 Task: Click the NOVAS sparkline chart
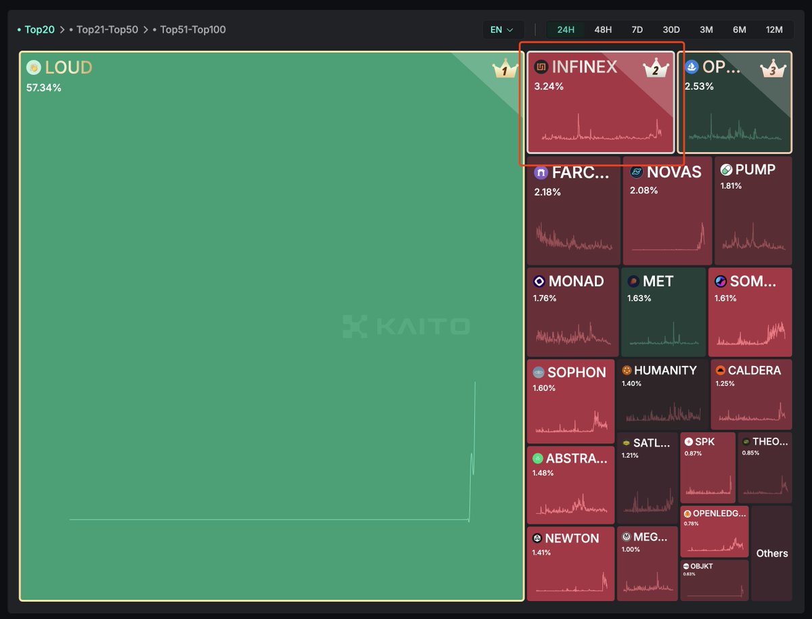coord(668,236)
